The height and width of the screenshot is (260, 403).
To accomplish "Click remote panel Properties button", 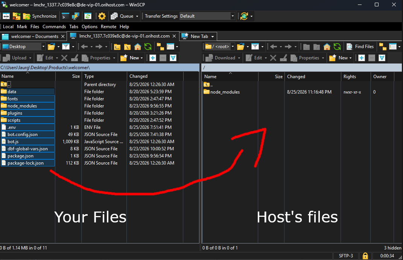I will tap(305, 58).
